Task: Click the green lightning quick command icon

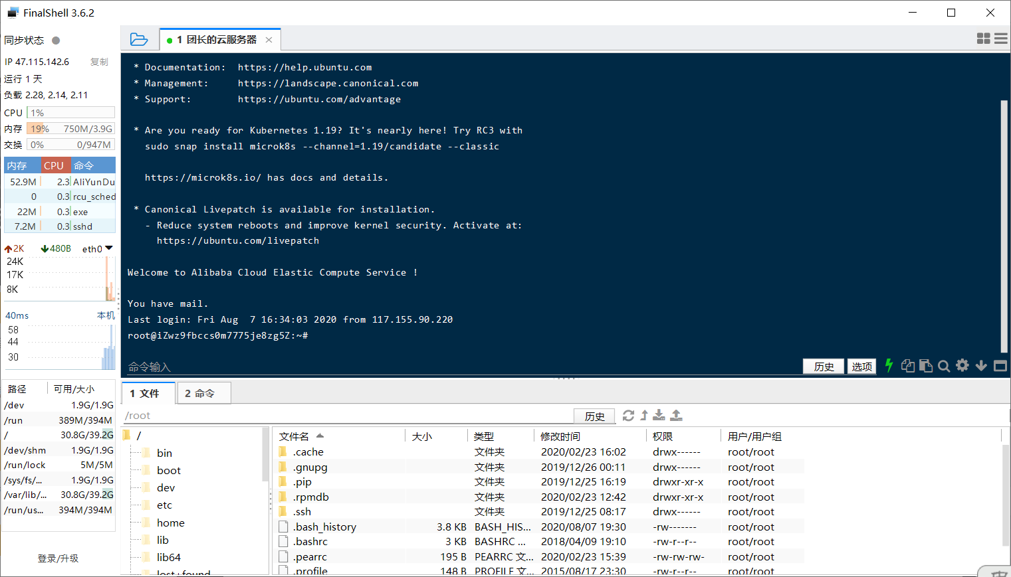Action: [889, 365]
